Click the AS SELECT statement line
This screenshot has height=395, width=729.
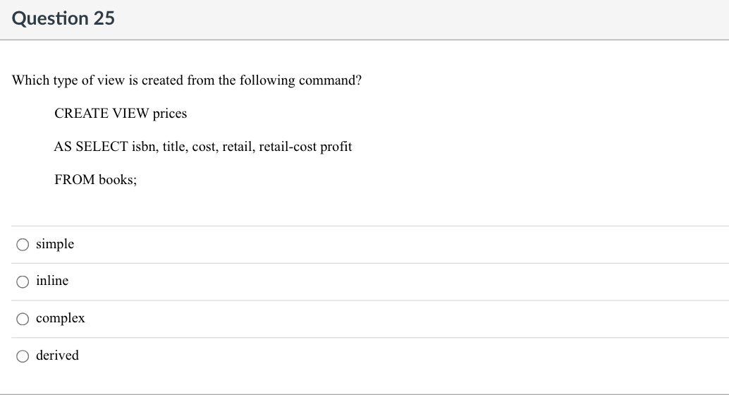coord(202,147)
